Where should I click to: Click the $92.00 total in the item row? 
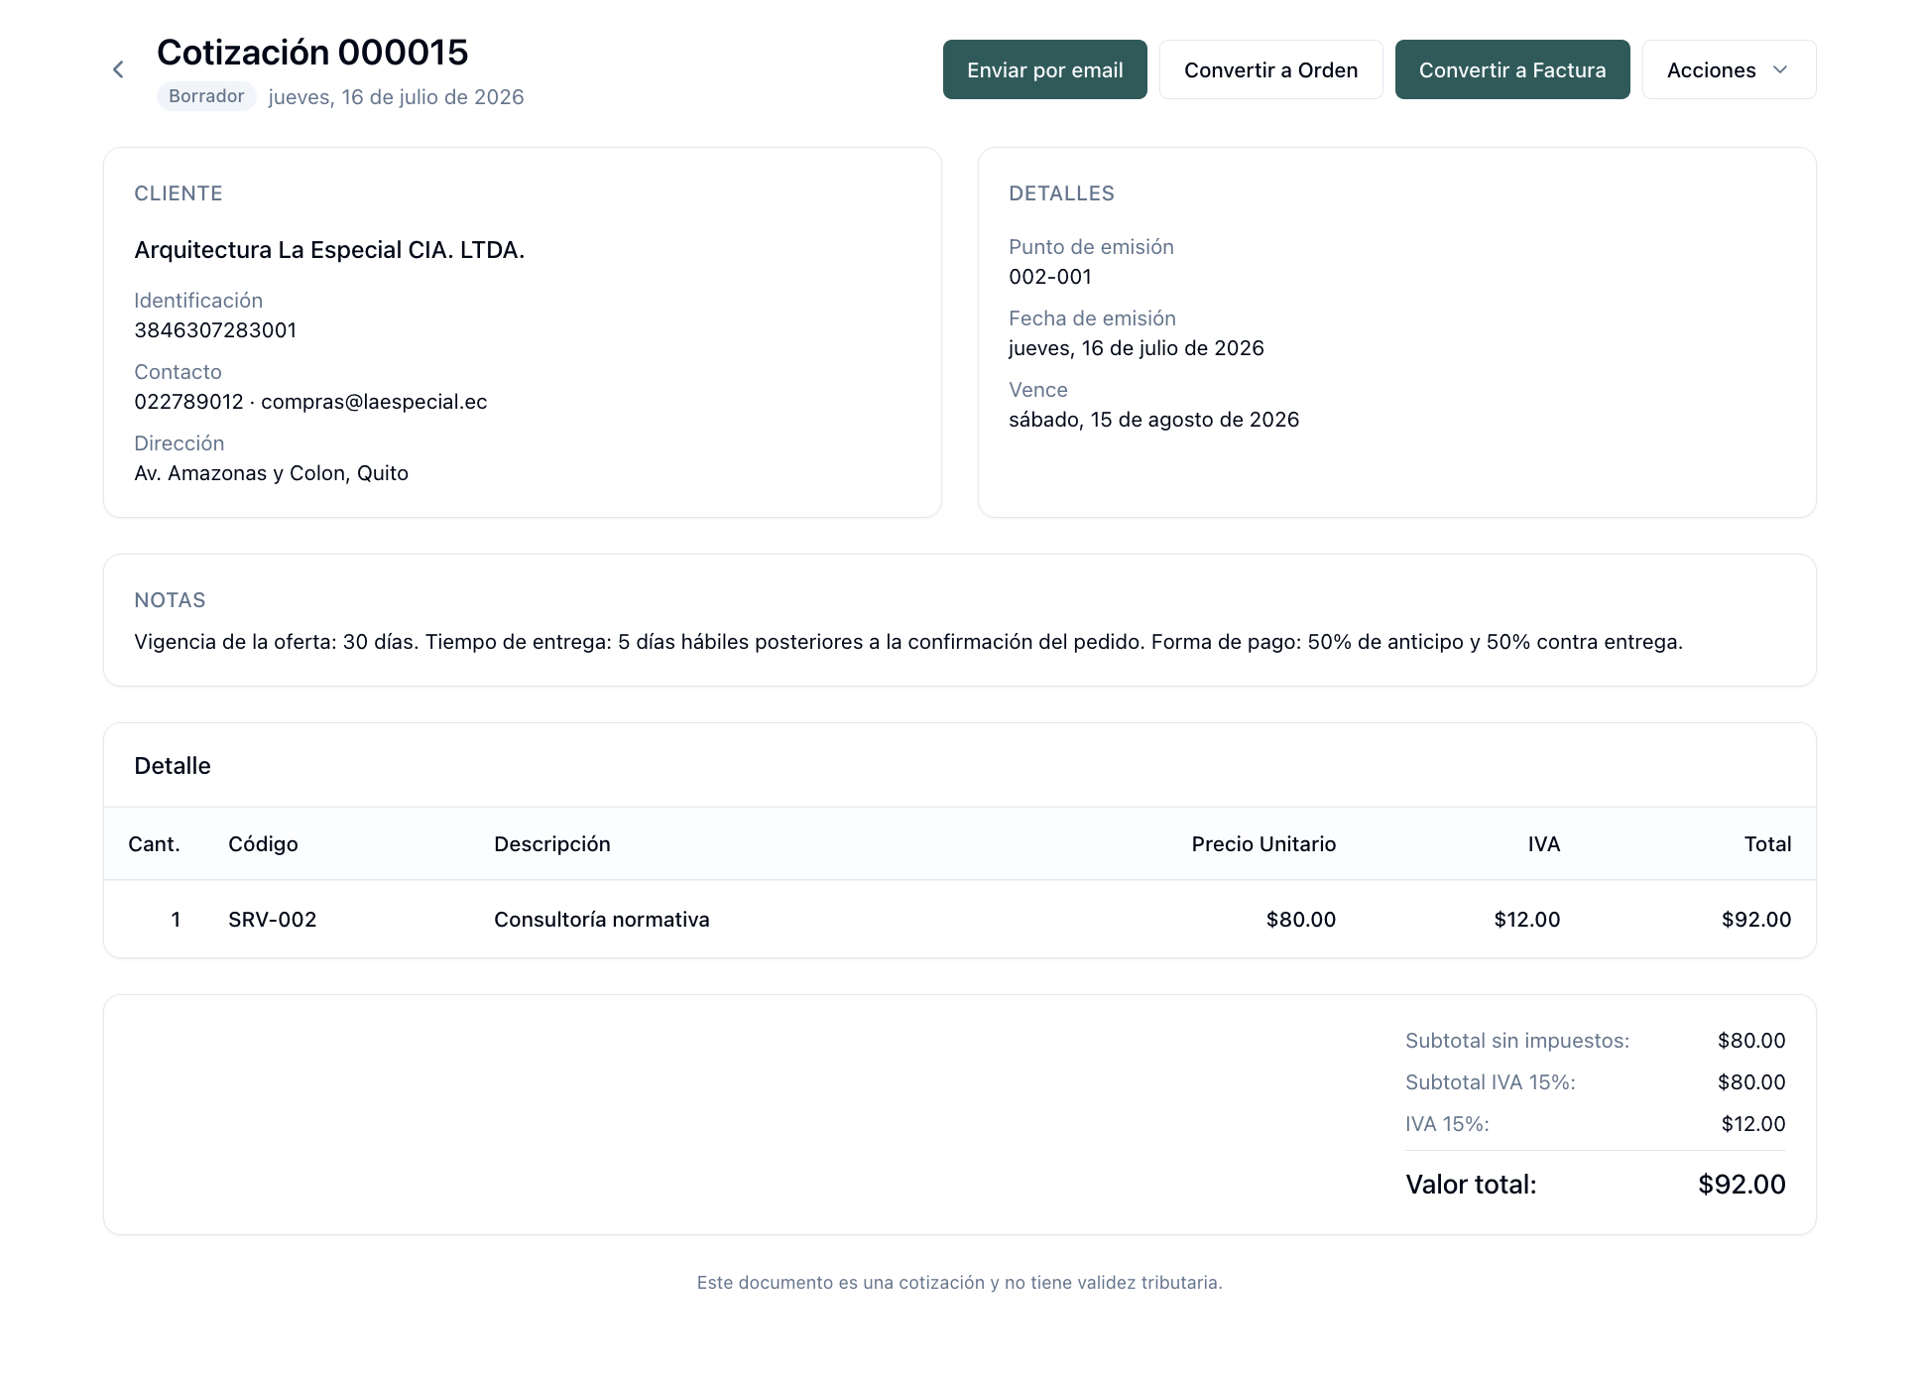pos(1756,920)
